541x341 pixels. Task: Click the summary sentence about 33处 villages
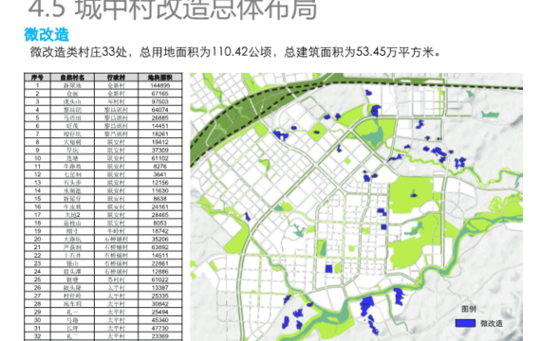pos(235,52)
